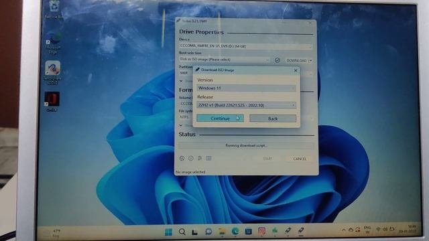Image resolution: width=429 pixels, height=241 pixels.
Task: Open the Boot selection dropdown in Rufus
Action: pos(225,60)
